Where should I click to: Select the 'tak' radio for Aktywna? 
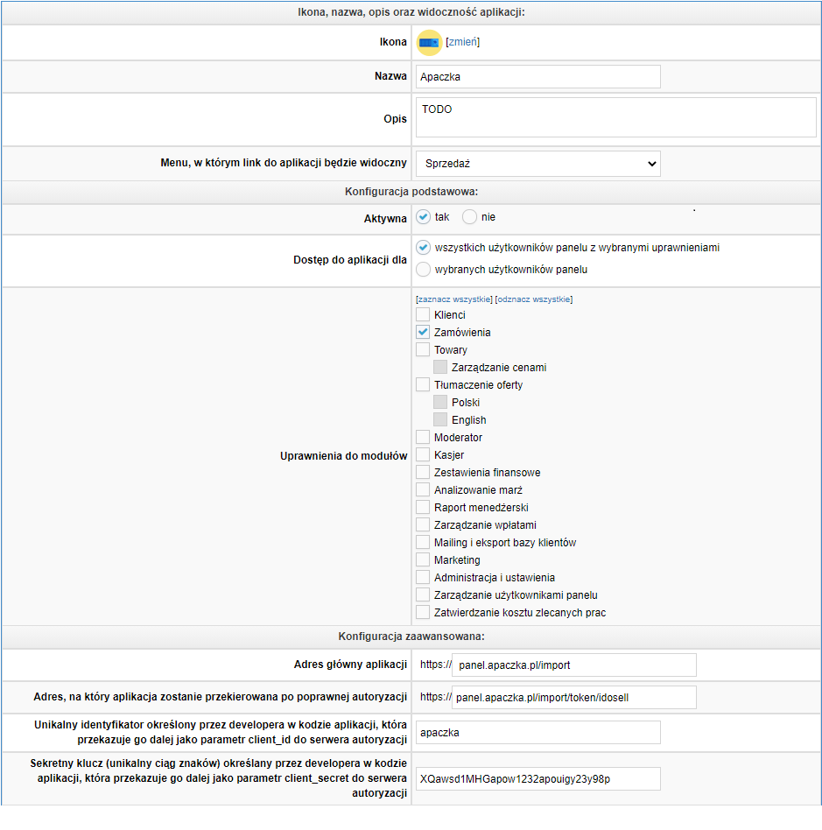click(x=424, y=217)
